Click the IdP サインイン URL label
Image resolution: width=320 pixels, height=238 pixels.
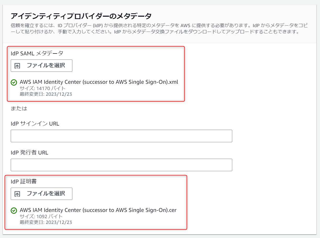35,124
